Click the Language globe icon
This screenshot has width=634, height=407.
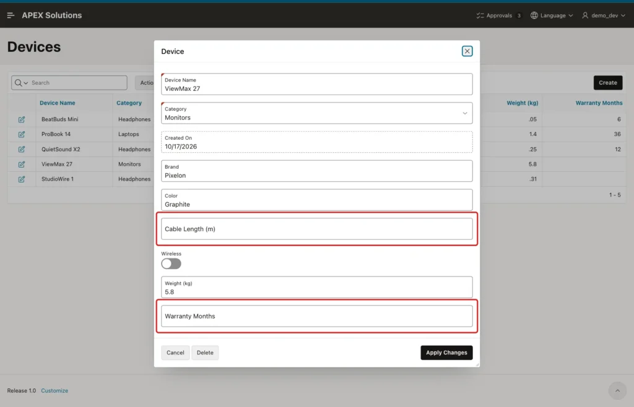pos(534,15)
